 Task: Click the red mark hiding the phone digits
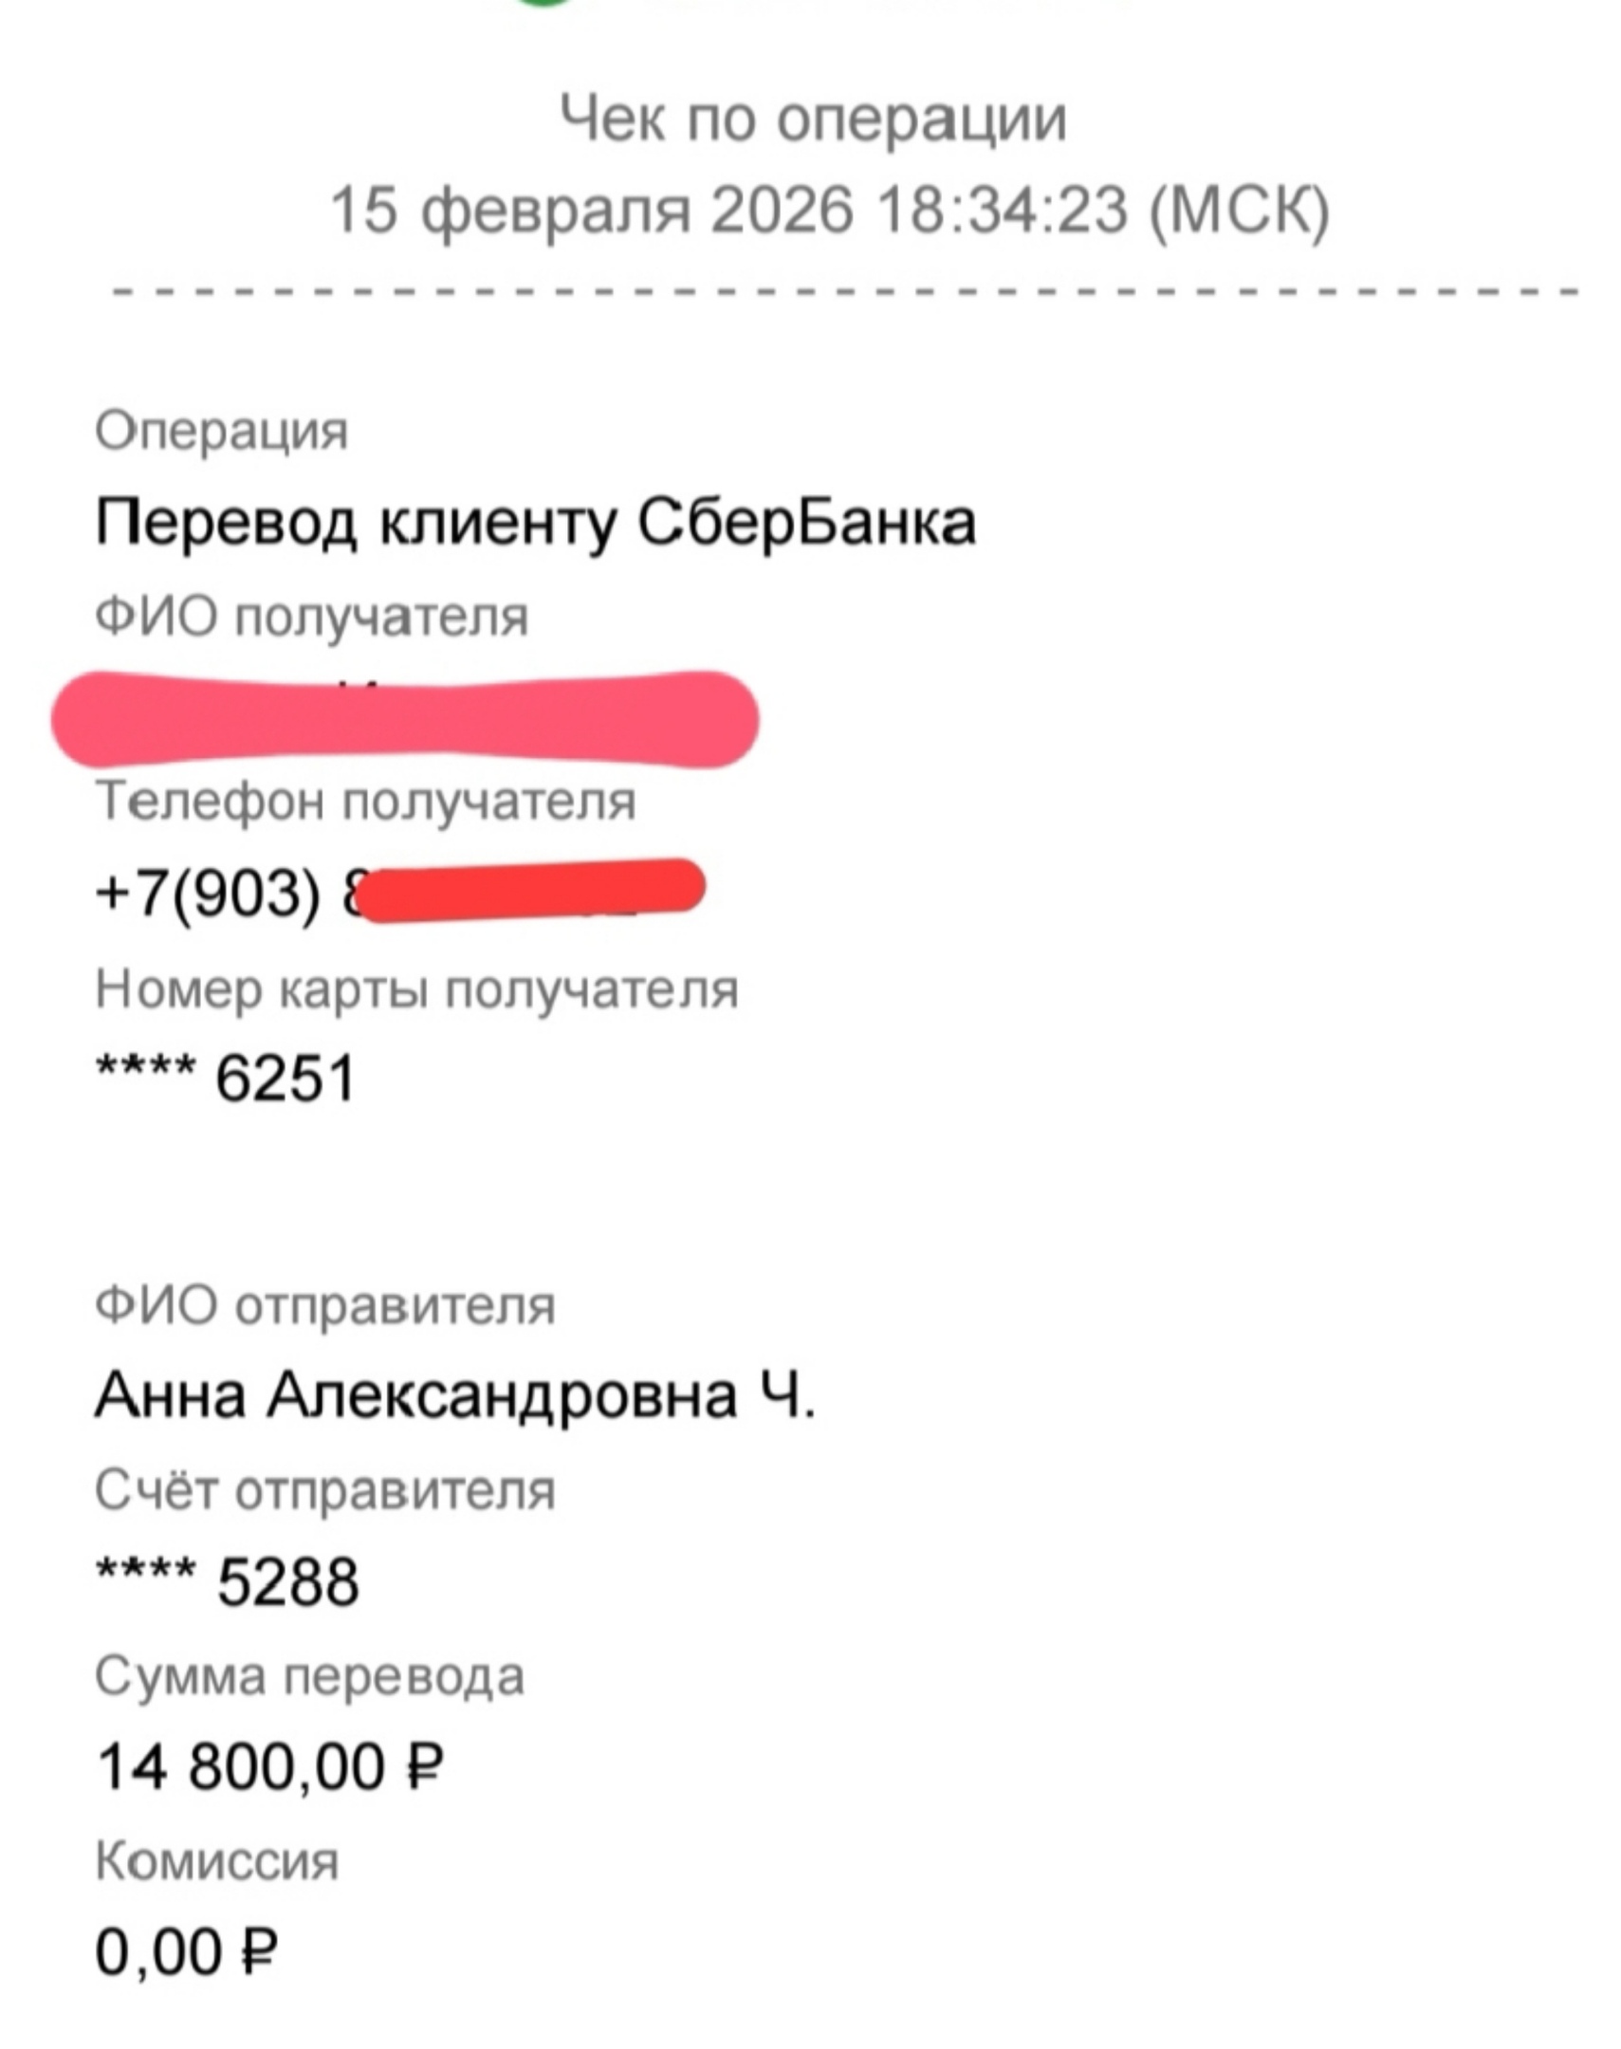coord(533,889)
